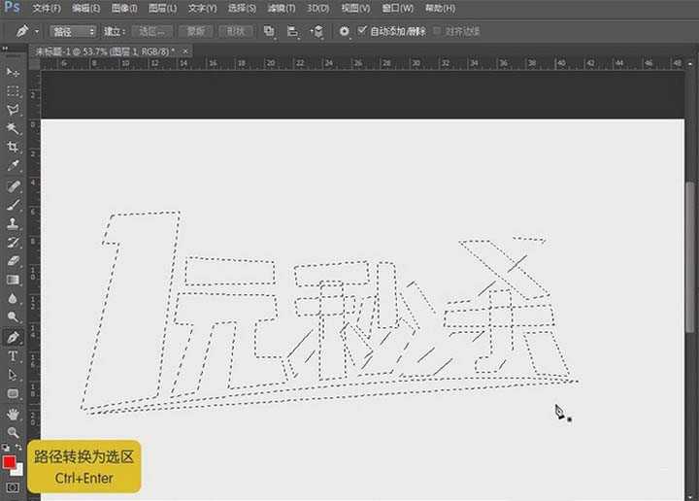Select the Brush tool
This screenshot has width=699, height=501.
[x=13, y=204]
